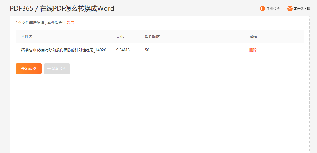The width and height of the screenshot is (317, 153).
Task: Select the 精准拉伸 PDF file name
Action: coord(65,50)
